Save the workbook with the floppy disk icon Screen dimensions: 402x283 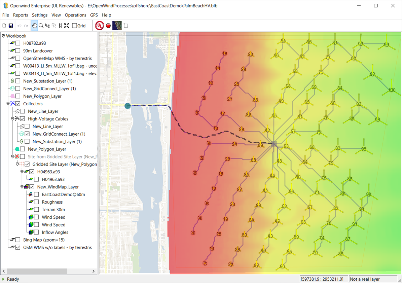11,26
